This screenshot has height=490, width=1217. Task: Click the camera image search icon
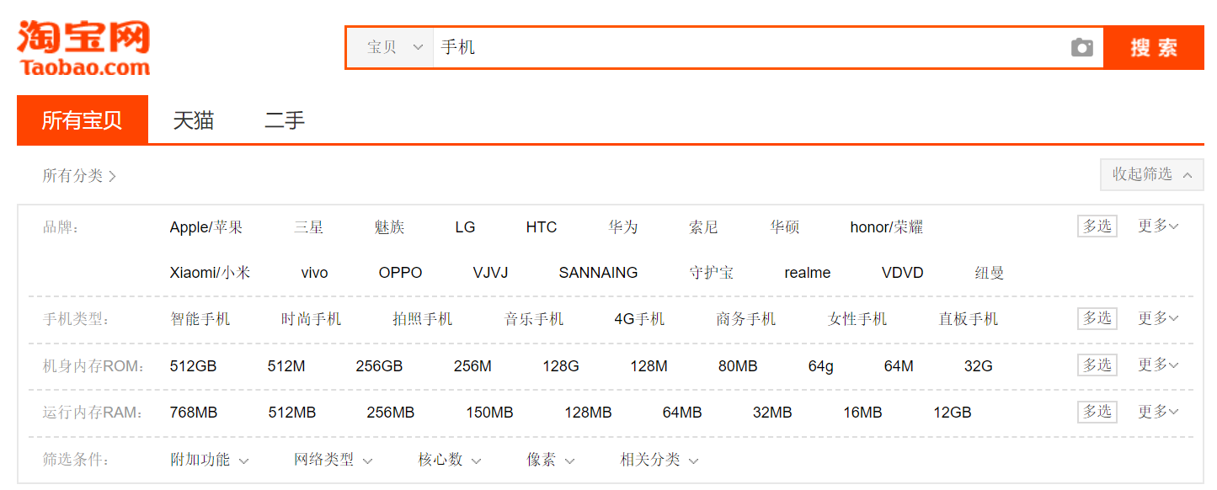tap(1082, 48)
